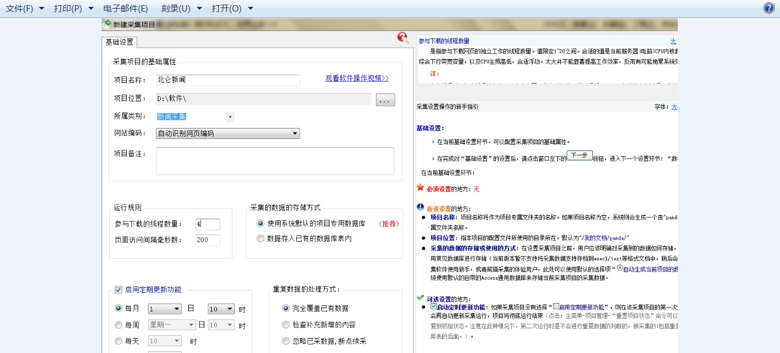The height and width of the screenshot is (353, 780).
Task: Select the 每周 schedule radio button
Action: tap(119, 325)
